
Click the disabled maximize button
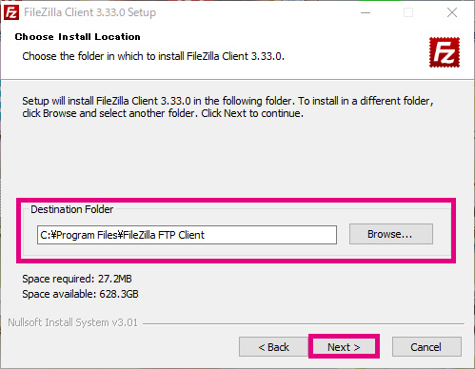pyautogui.click(x=408, y=12)
